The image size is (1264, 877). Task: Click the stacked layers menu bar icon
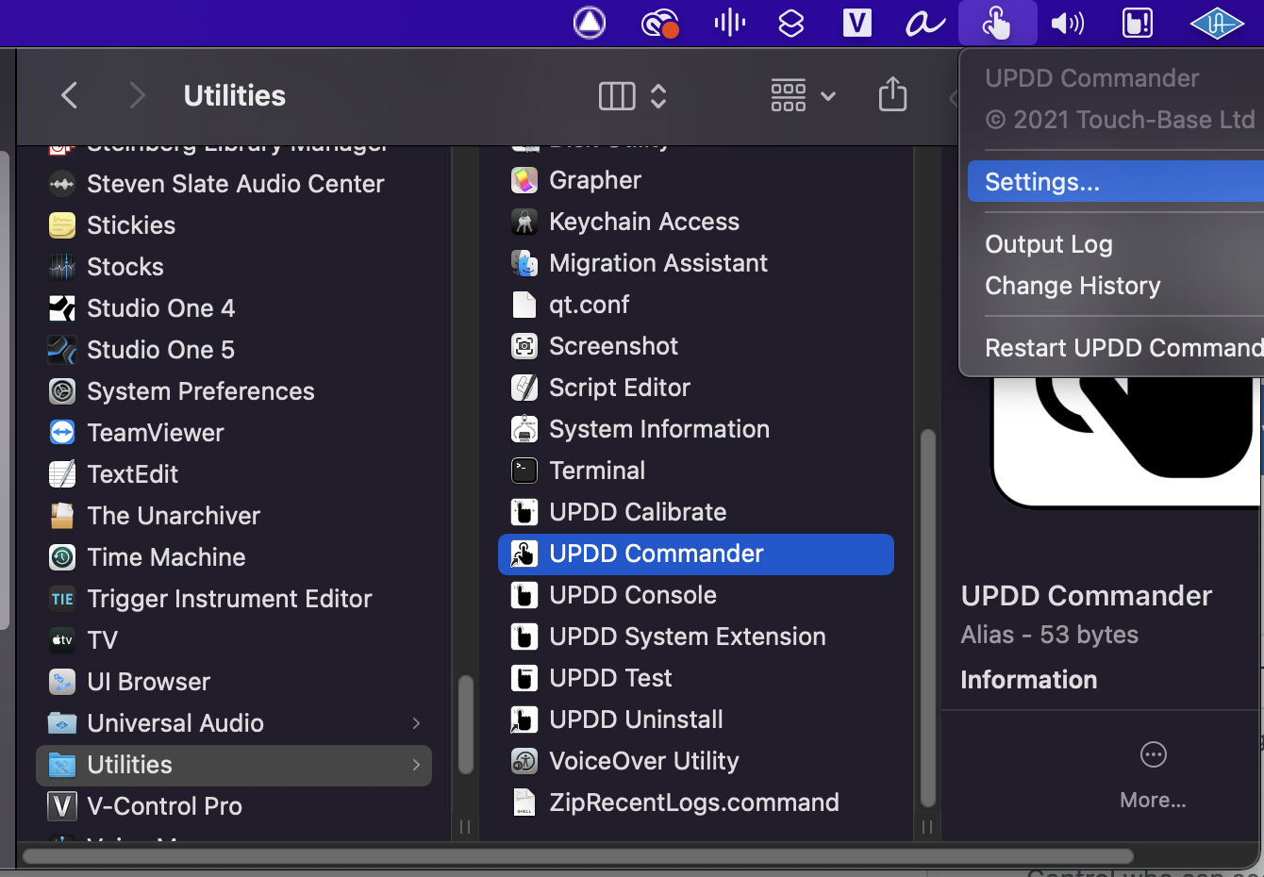tap(791, 22)
